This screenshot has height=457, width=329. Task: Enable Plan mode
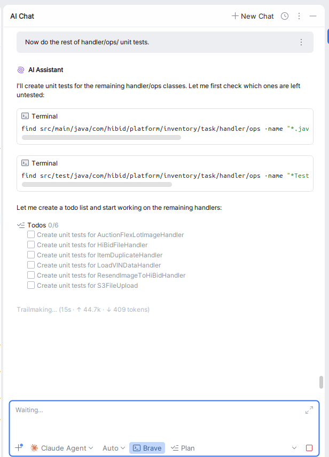183,448
